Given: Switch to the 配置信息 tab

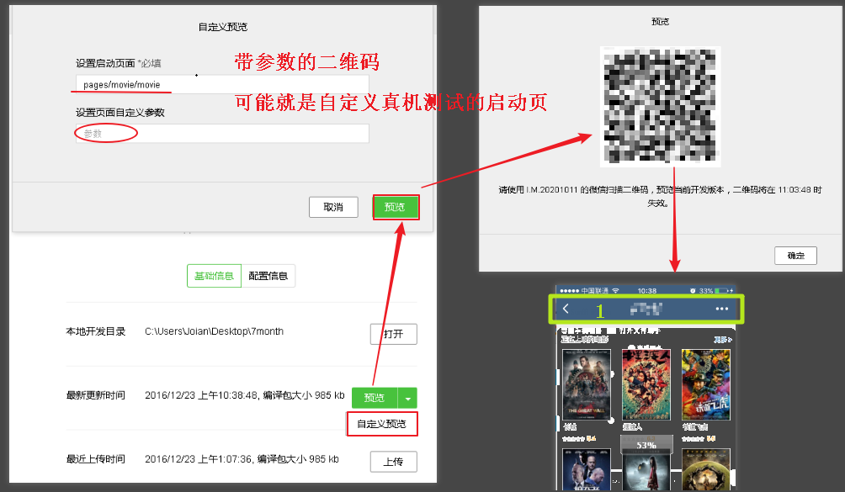Looking at the screenshot, I should 268,277.
